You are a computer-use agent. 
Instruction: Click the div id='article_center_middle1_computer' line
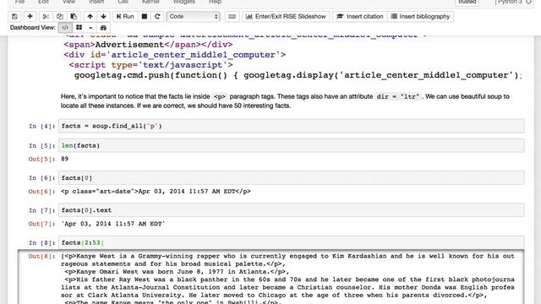tap(175, 55)
